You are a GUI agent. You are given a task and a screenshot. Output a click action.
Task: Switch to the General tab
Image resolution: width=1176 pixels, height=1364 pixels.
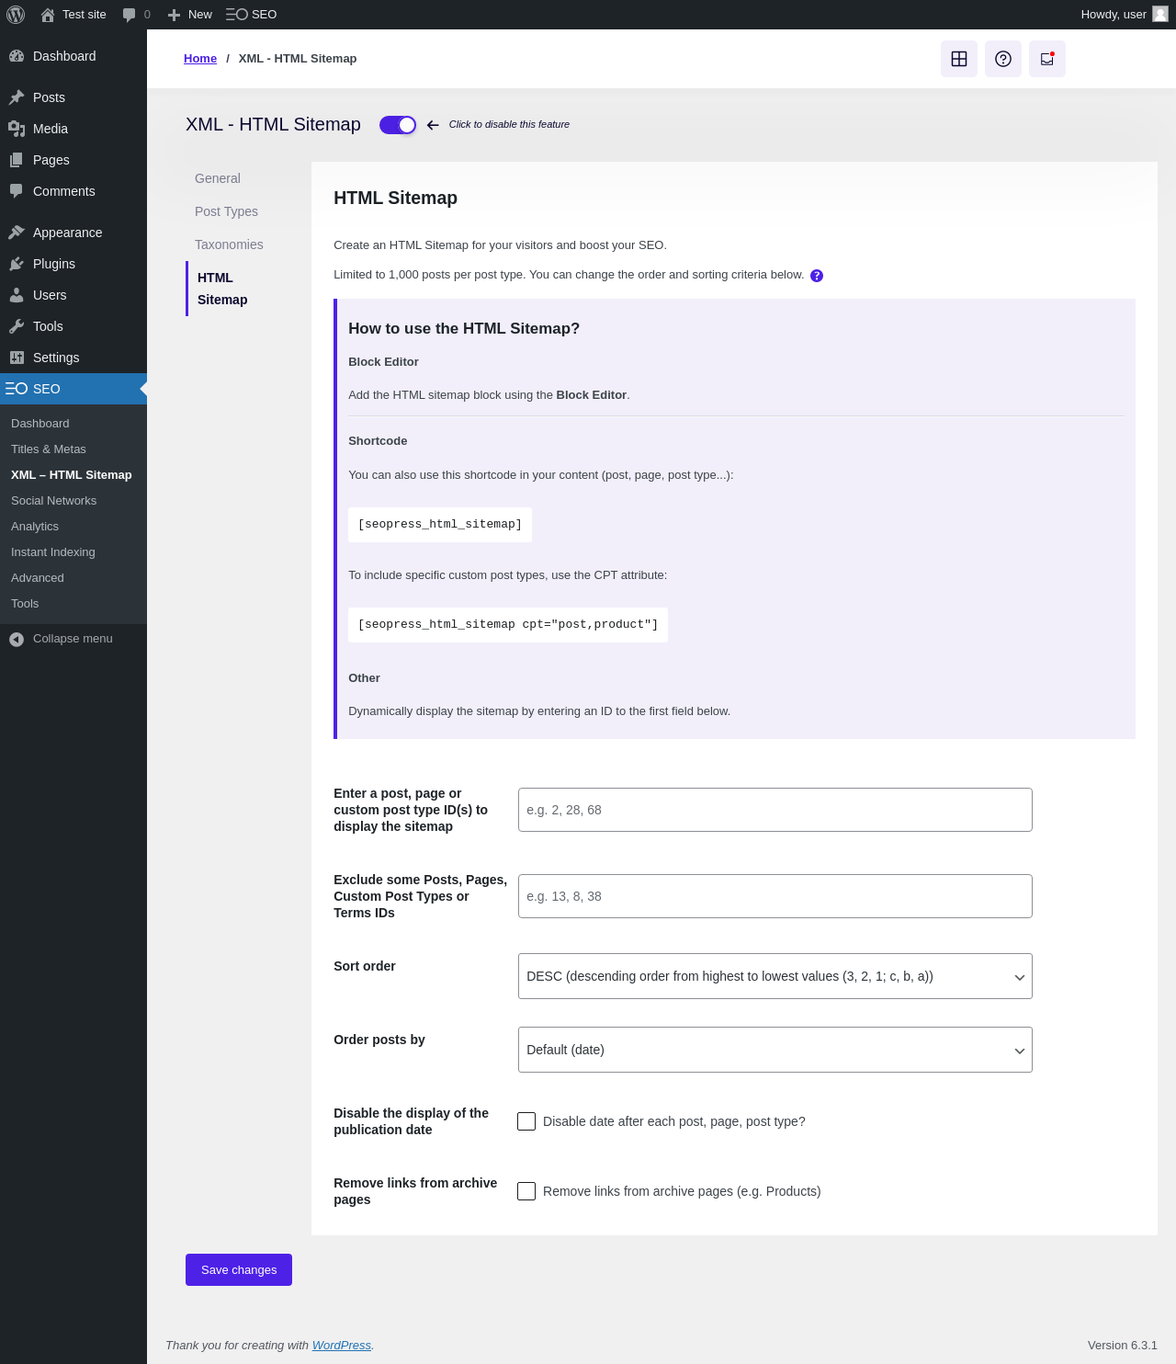coord(218,178)
